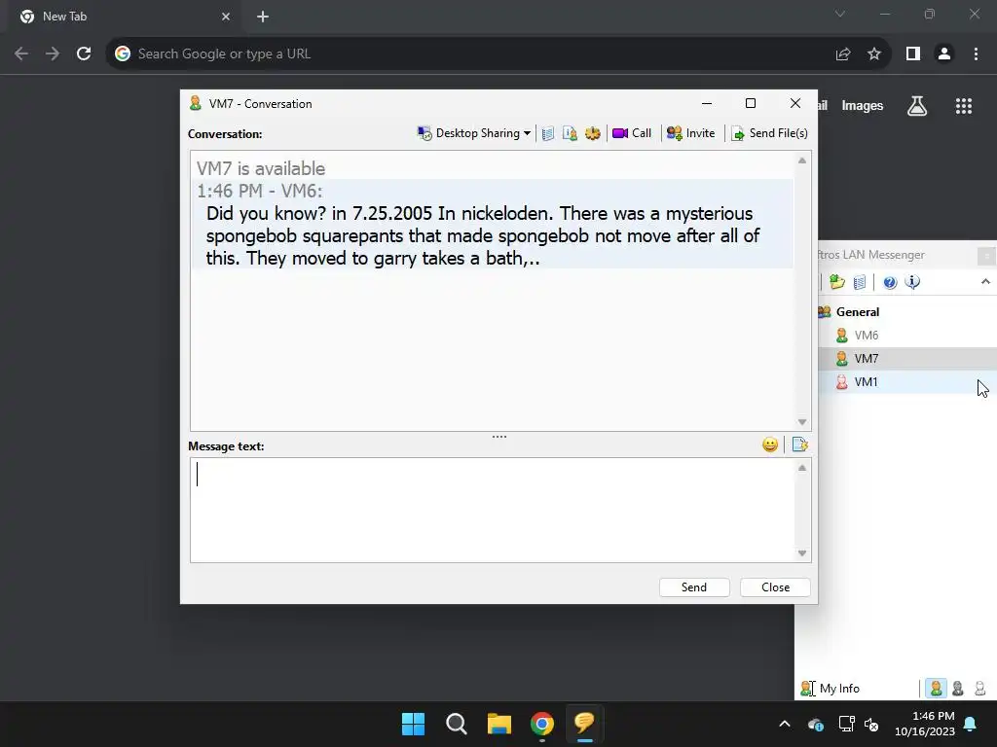
Task: Open Chrome profile avatar
Action: 944,54
